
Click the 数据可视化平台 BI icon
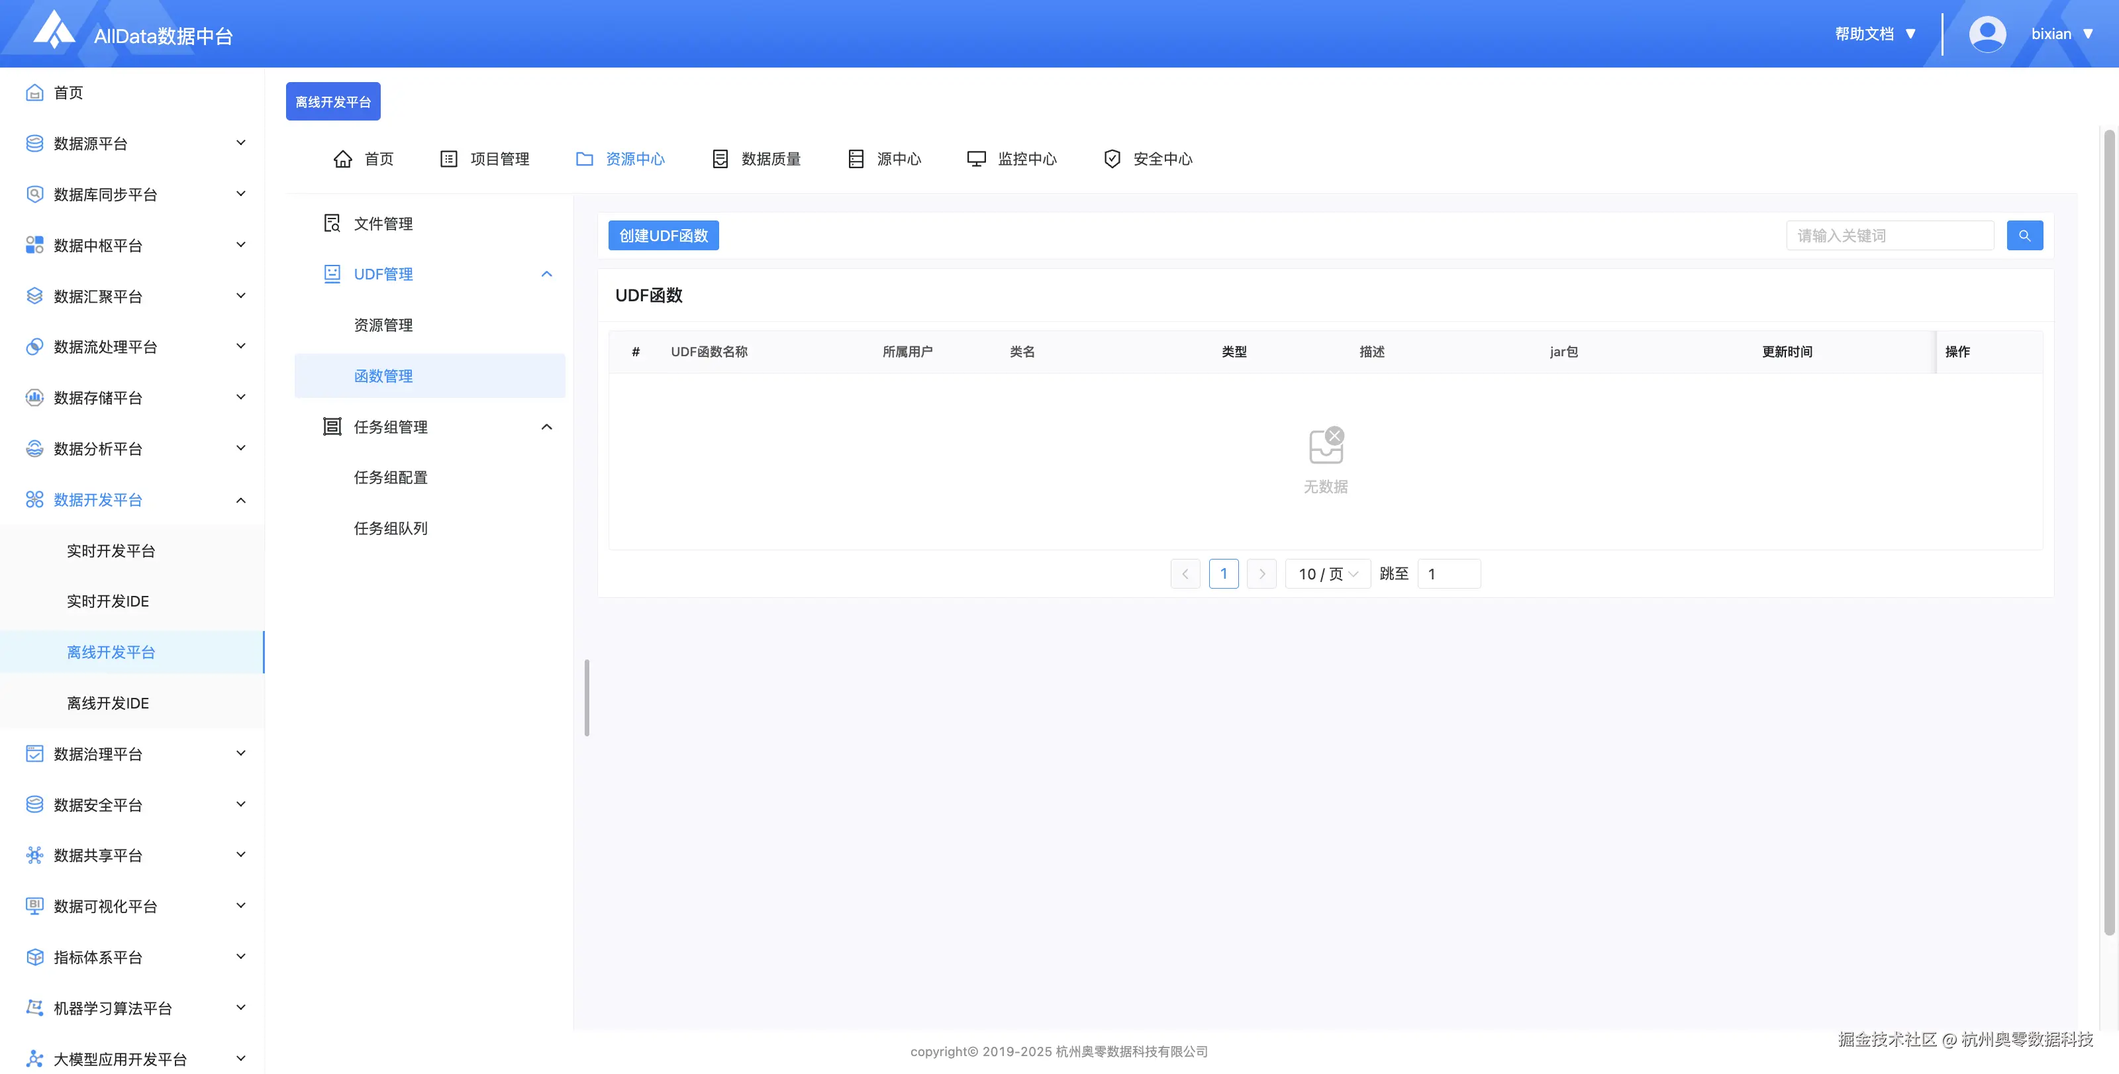34,906
